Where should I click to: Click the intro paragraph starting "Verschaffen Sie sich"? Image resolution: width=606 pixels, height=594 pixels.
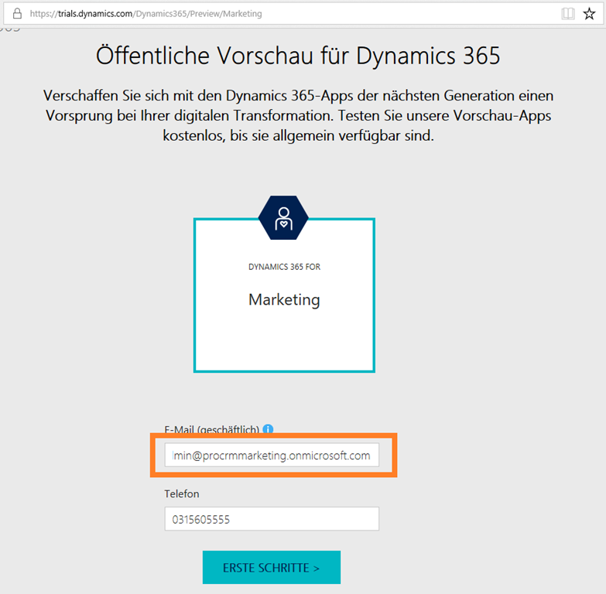(298, 97)
